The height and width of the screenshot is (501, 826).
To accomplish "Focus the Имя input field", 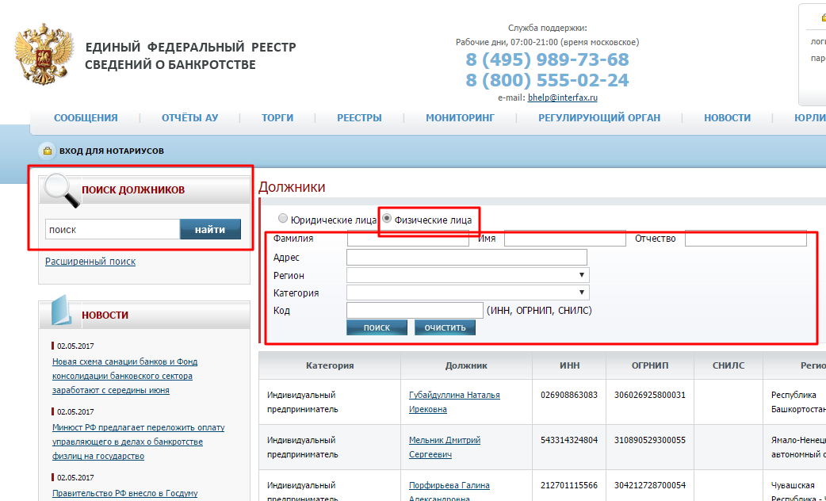I will [x=564, y=239].
